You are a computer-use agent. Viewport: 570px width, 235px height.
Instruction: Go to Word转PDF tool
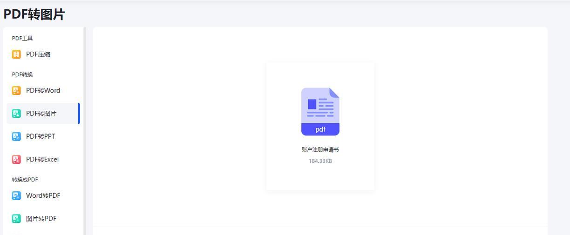43,195
